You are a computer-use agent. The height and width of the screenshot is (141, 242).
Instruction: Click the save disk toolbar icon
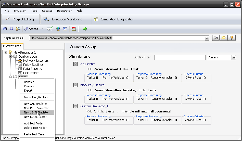click(x=11, y=29)
